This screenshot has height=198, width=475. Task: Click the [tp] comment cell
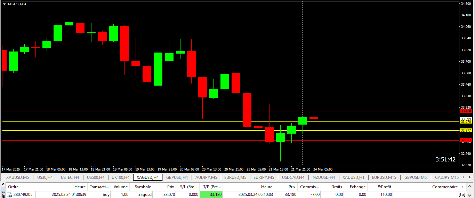(462, 195)
